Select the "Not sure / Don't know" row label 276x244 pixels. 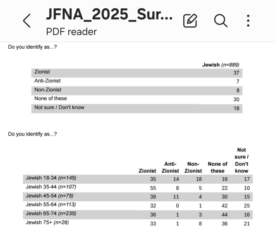click(59, 108)
